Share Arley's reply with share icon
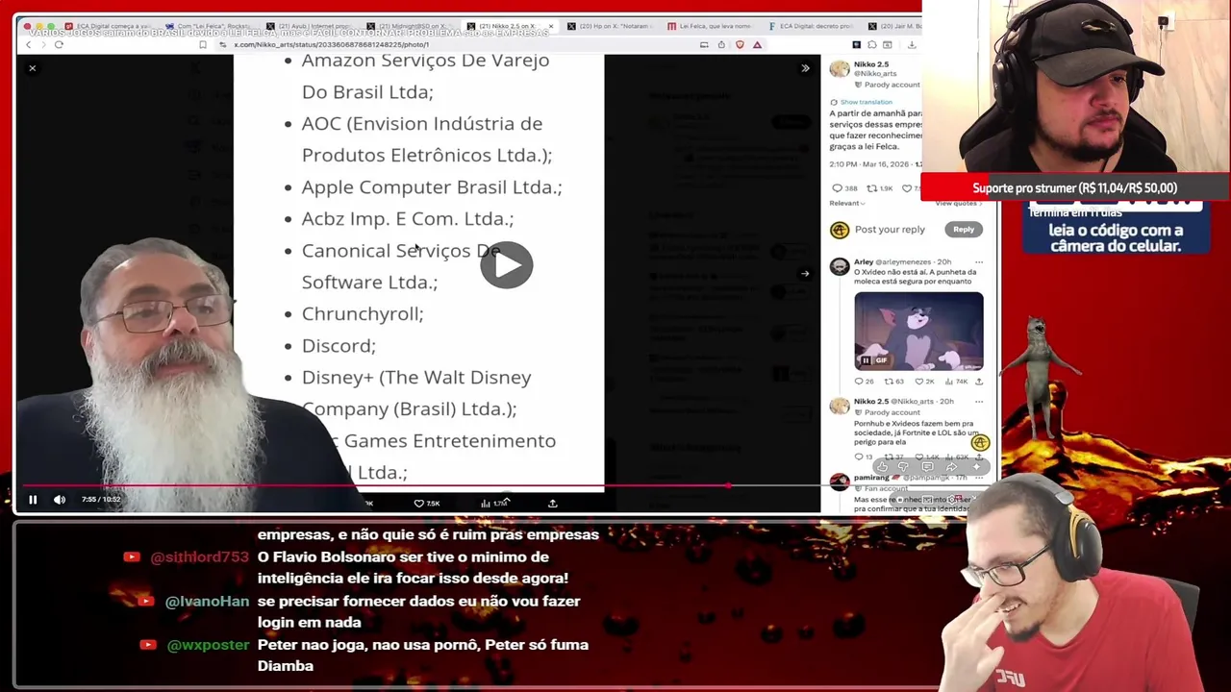This screenshot has width=1231, height=692. click(979, 382)
